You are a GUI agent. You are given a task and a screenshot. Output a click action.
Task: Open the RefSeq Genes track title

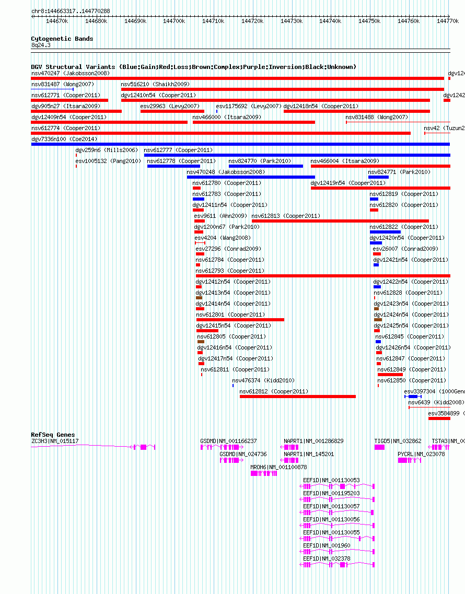53,435
